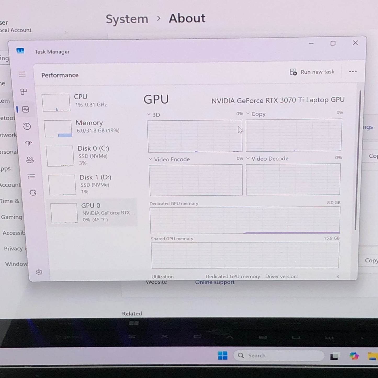Image resolution: width=378 pixels, height=378 pixels.
Task: Click the Shared GPU memory graph
Action: point(245,255)
